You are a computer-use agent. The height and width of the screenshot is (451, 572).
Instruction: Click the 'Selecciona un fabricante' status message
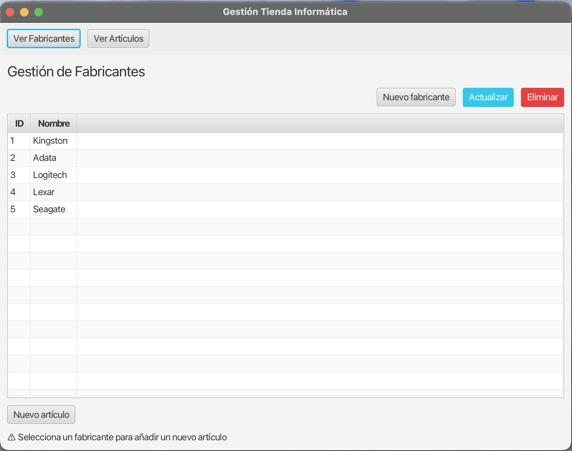pos(122,437)
